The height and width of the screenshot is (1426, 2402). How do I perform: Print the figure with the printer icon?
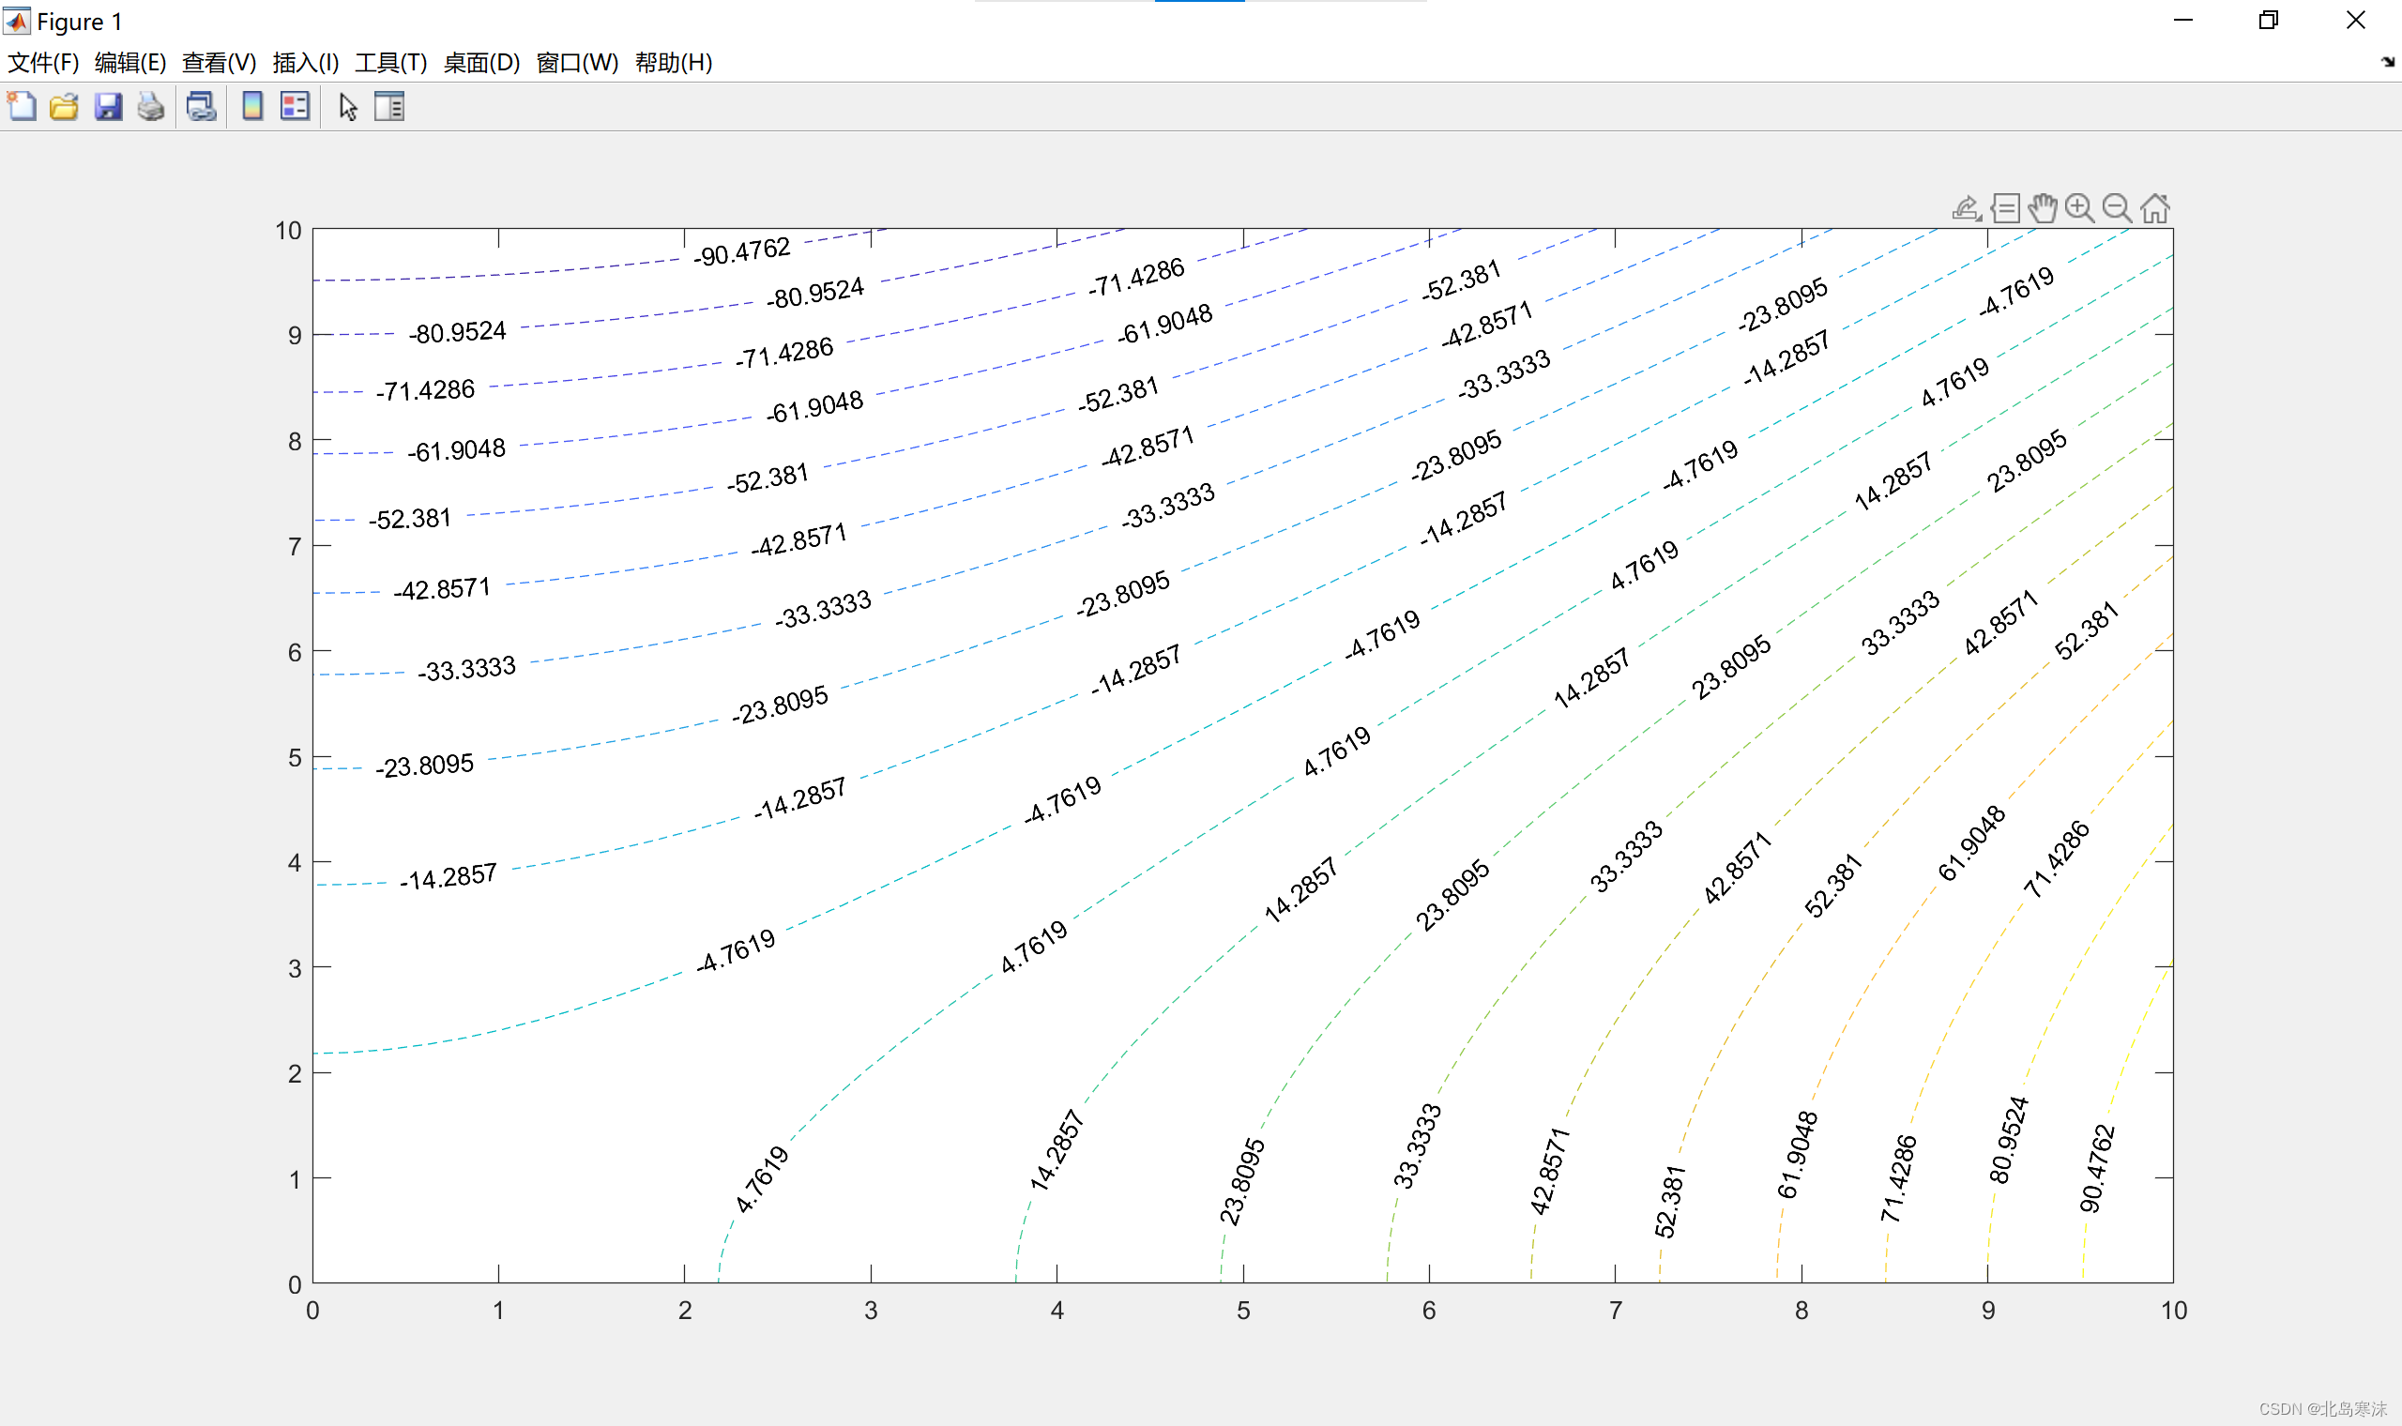(151, 106)
